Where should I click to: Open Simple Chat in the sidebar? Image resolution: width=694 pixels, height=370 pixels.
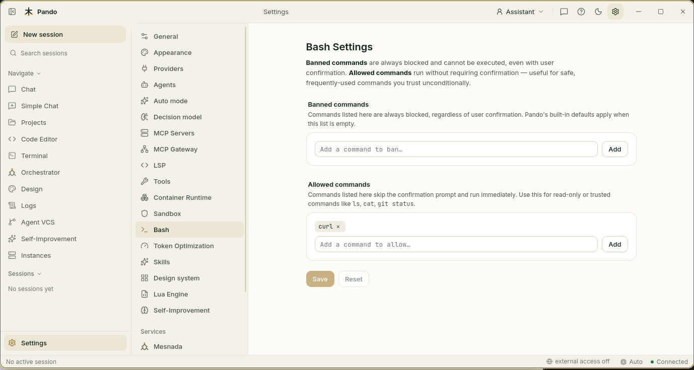pos(65,106)
